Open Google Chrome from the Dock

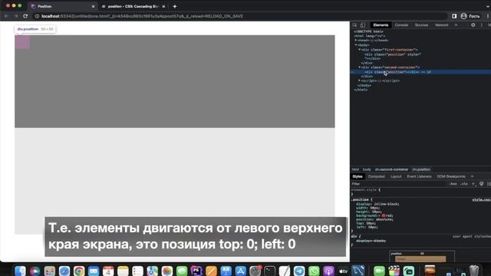[79, 271]
